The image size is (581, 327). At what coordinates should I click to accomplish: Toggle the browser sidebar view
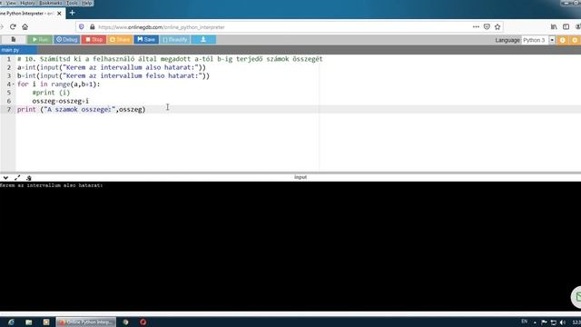pos(566,26)
